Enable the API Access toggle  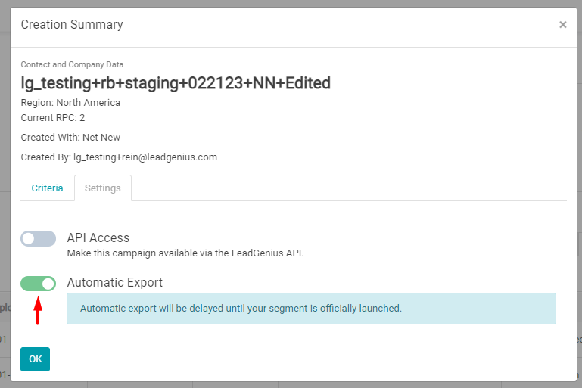tap(39, 238)
